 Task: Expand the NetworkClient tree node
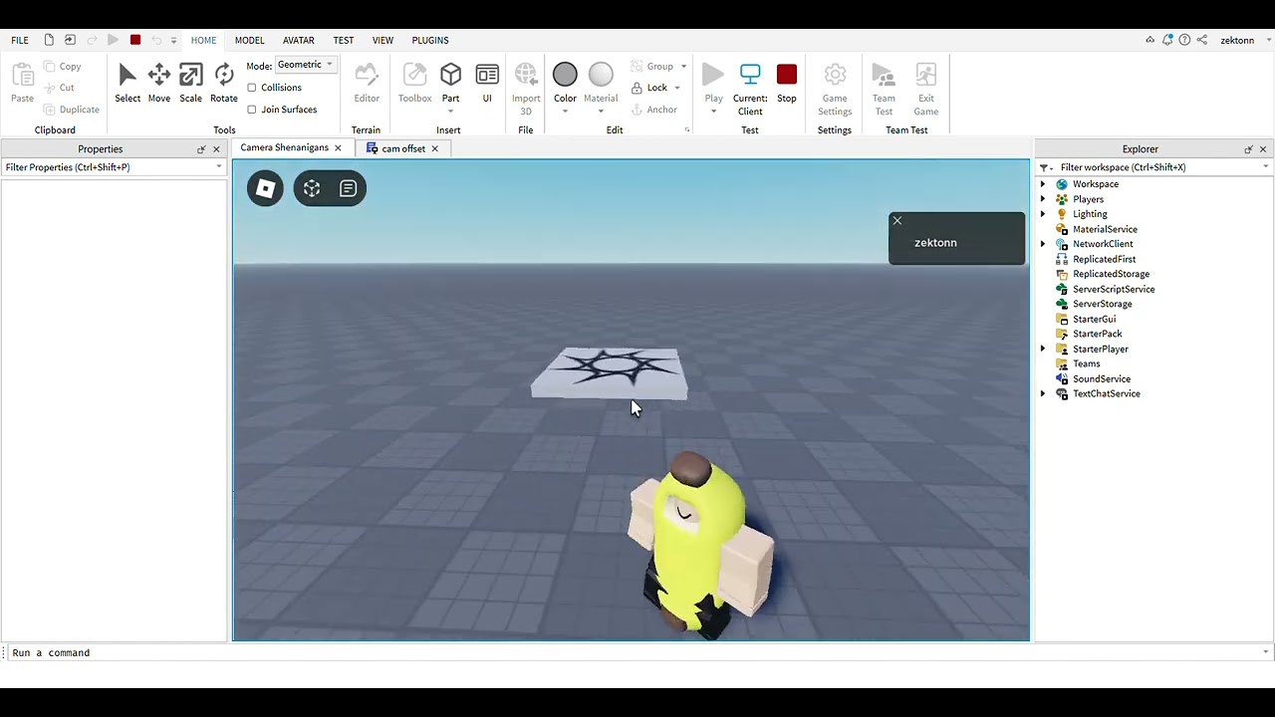(1043, 244)
